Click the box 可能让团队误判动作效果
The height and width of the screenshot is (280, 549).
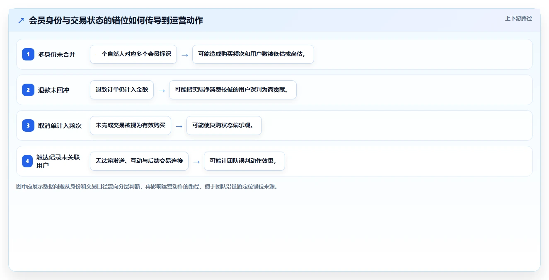point(244,161)
